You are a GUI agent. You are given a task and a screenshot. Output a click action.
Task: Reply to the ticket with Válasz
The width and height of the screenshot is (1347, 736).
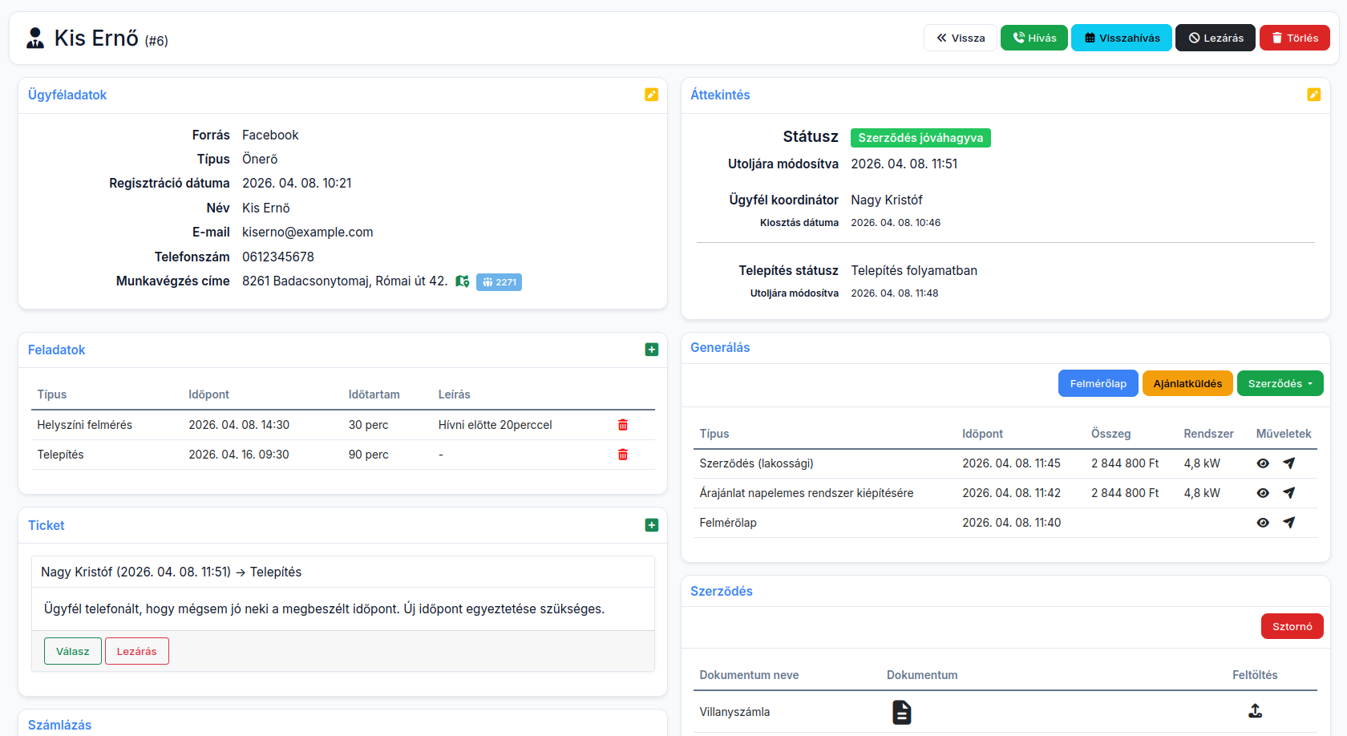pyautogui.click(x=73, y=651)
